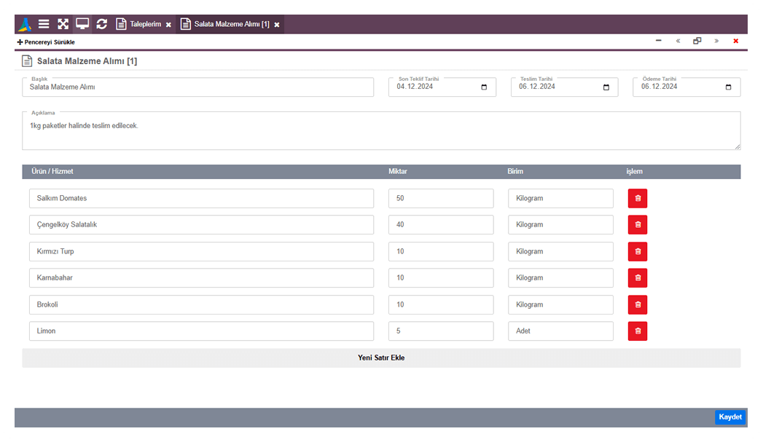Delete the Salkım Domates row
Screen dimensions: 763x442
tap(638, 198)
